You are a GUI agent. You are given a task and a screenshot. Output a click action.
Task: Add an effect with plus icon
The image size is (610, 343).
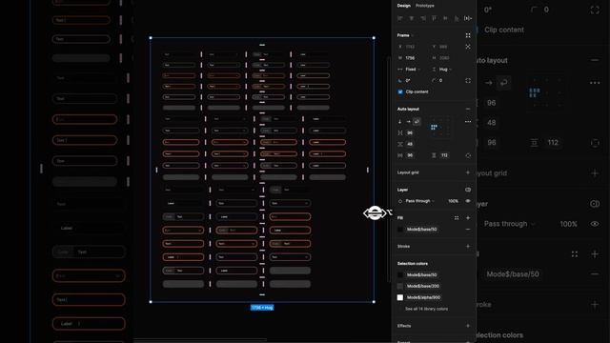tap(468, 326)
